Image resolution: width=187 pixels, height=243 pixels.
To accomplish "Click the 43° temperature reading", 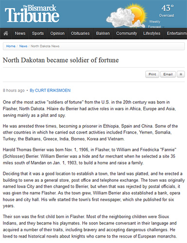I will (168, 8).
